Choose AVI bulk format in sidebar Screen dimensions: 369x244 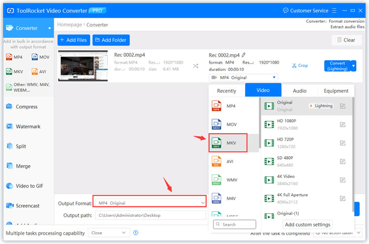[x=39, y=71]
